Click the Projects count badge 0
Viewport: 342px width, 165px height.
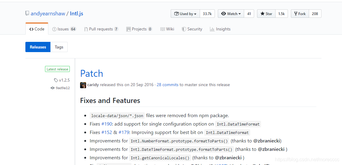[150, 29]
